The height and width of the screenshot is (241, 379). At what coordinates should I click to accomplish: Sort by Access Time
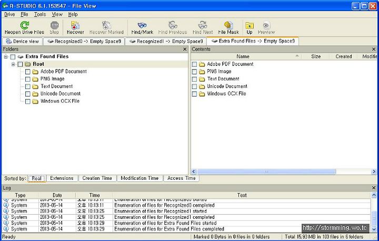tap(181, 178)
